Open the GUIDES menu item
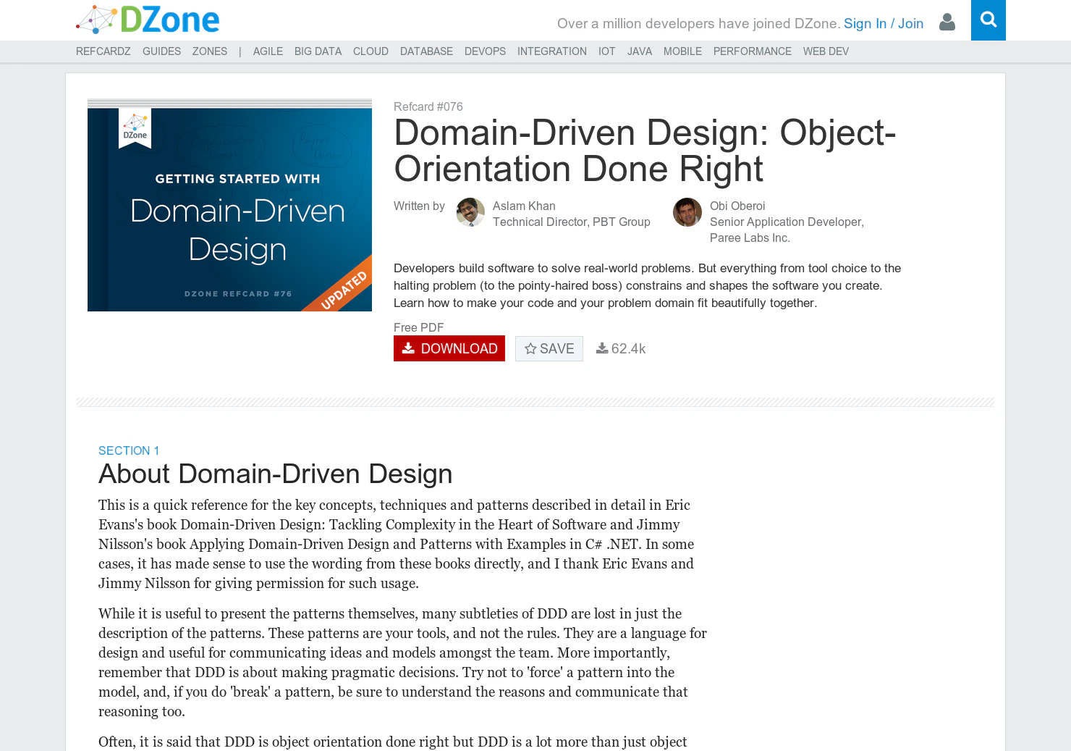 click(x=161, y=51)
